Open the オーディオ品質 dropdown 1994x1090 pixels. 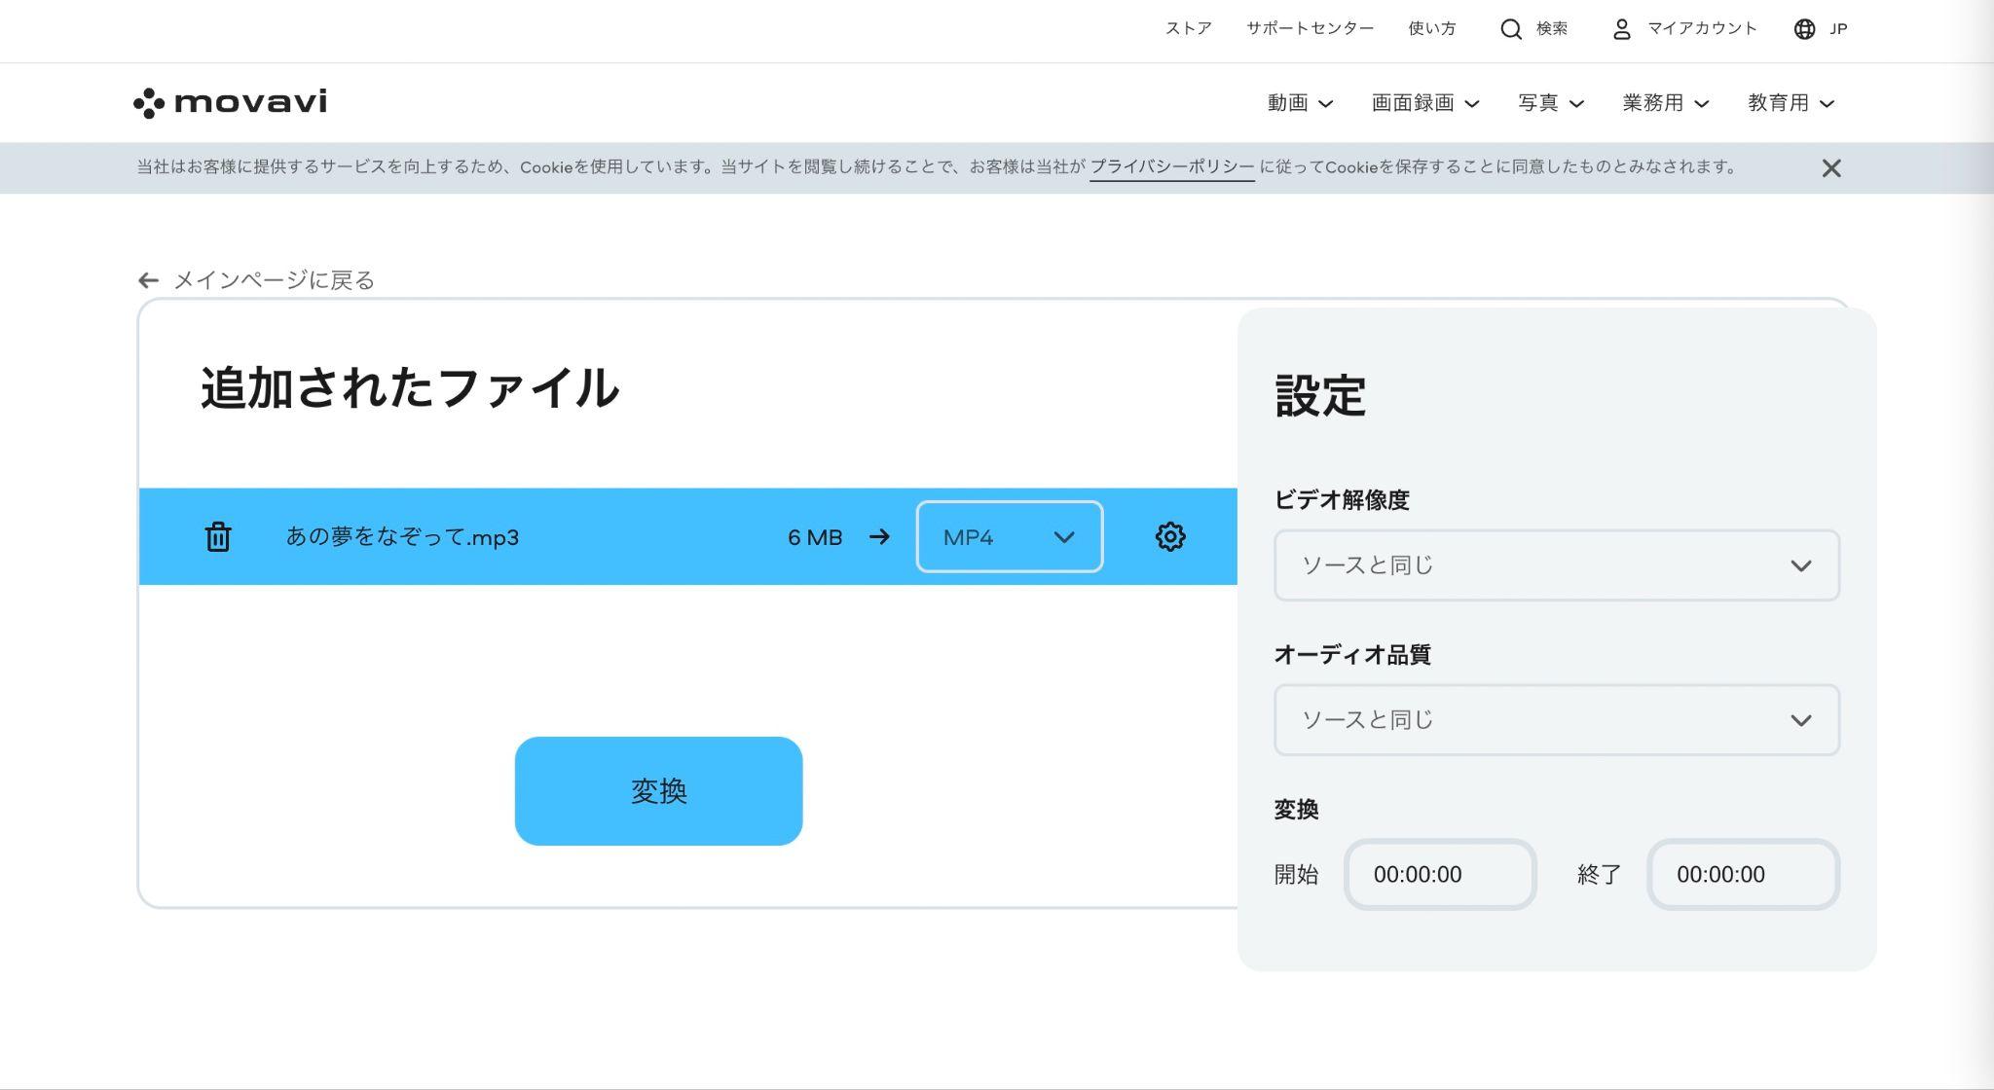(x=1556, y=720)
